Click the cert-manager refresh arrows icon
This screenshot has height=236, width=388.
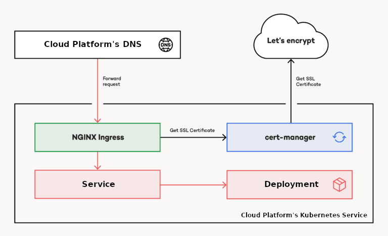click(x=339, y=137)
